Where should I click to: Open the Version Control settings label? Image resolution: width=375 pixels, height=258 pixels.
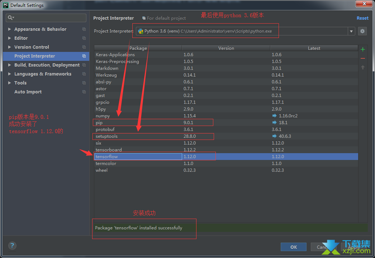point(32,47)
